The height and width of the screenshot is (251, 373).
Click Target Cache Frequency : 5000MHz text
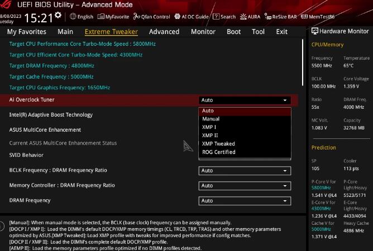[x=51, y=77]
